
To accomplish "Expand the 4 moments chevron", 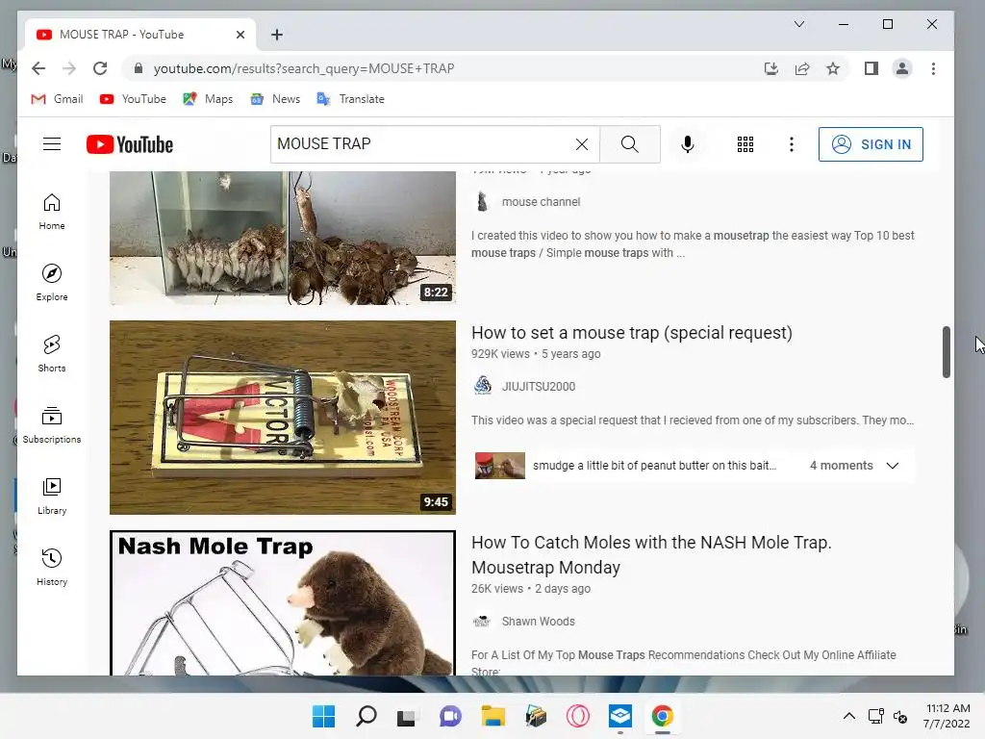I will pyautogui.click(x=893, y=466).
